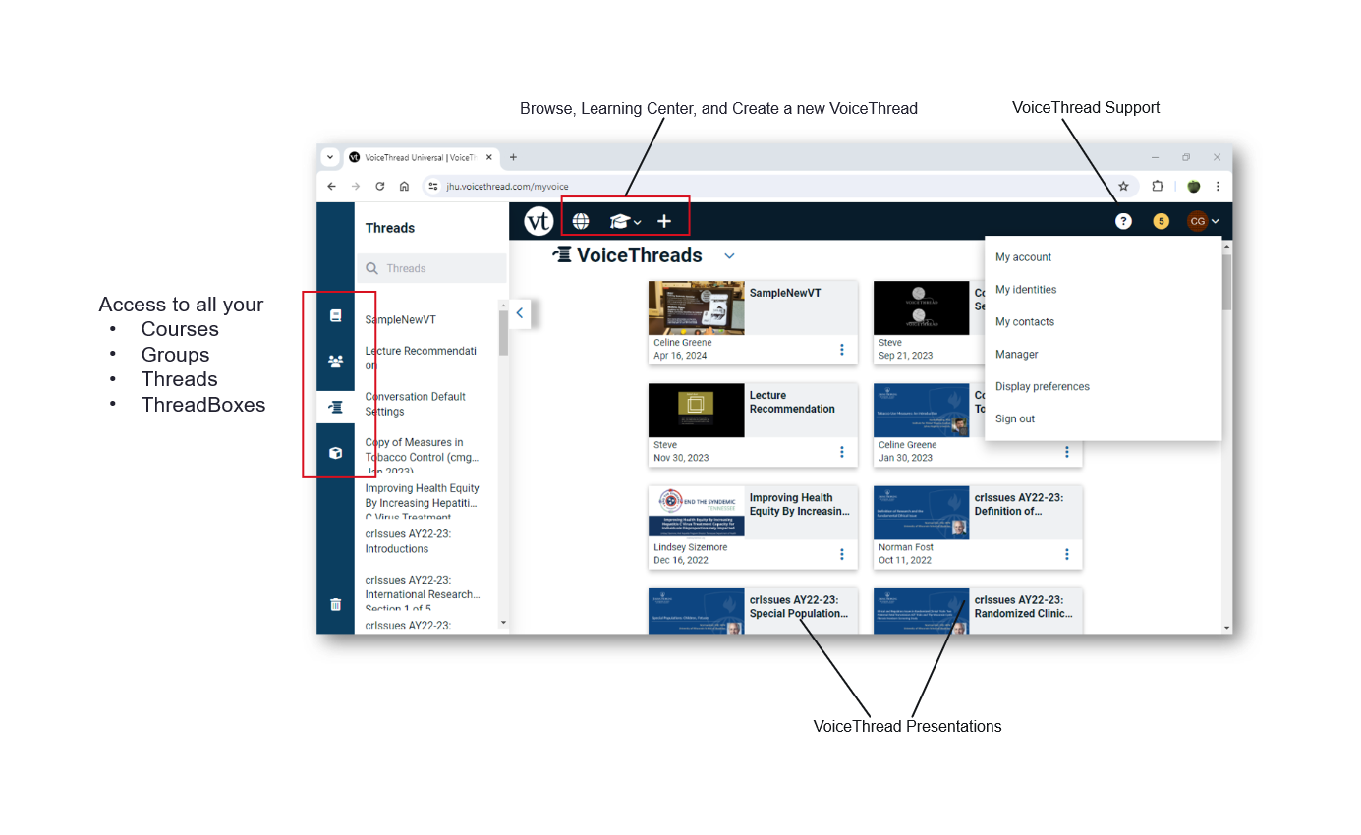Image resolution: width=1361 pixels, height=835 pixels.
Task: Open options for Celine Greene Jan 30 card
Action: 1067,451
